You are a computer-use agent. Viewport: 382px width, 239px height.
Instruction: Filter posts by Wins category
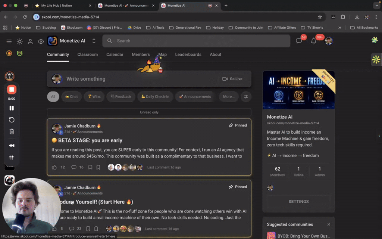coord(94,97)
